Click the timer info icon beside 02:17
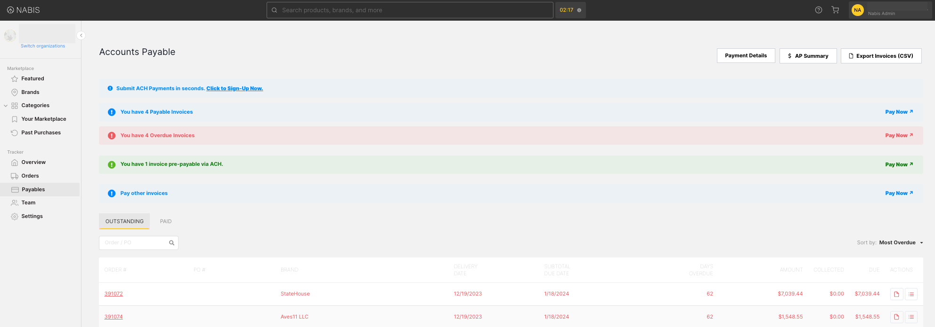 click(579, 10)
